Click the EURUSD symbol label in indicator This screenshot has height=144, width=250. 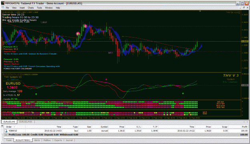(x=13, y=84)
